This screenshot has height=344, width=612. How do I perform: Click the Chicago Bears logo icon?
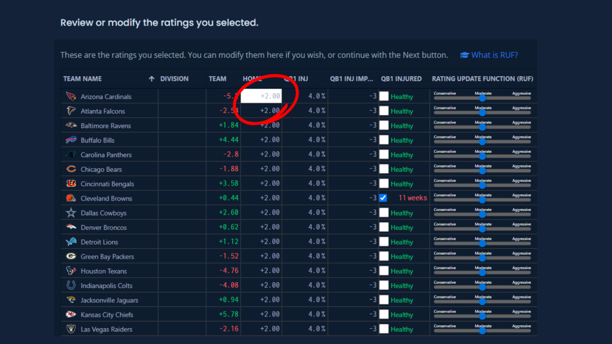[x=71, y=169]
